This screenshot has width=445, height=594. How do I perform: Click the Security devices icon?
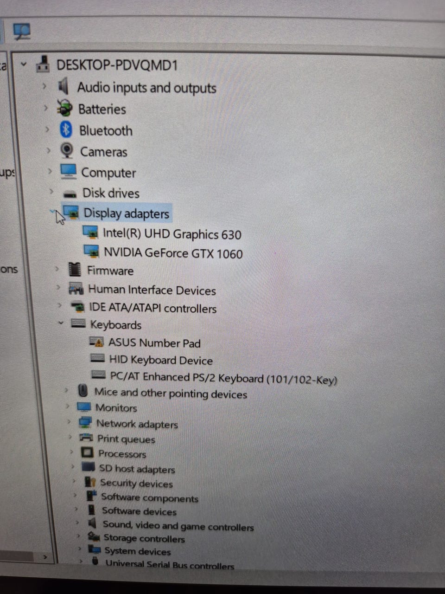[x=90, y=482]
